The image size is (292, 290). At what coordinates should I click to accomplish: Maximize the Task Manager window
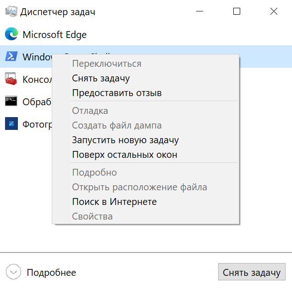point(237,12)
